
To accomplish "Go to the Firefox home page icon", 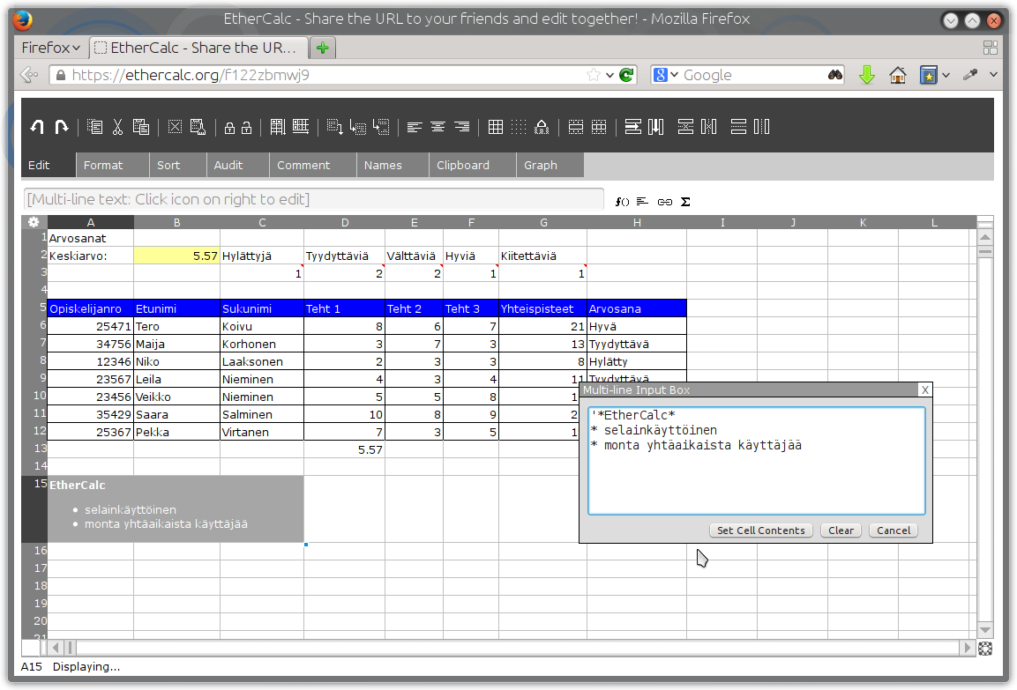I will click(898, 75).
